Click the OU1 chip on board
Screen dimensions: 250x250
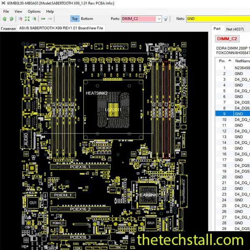(x=33, y=203)
